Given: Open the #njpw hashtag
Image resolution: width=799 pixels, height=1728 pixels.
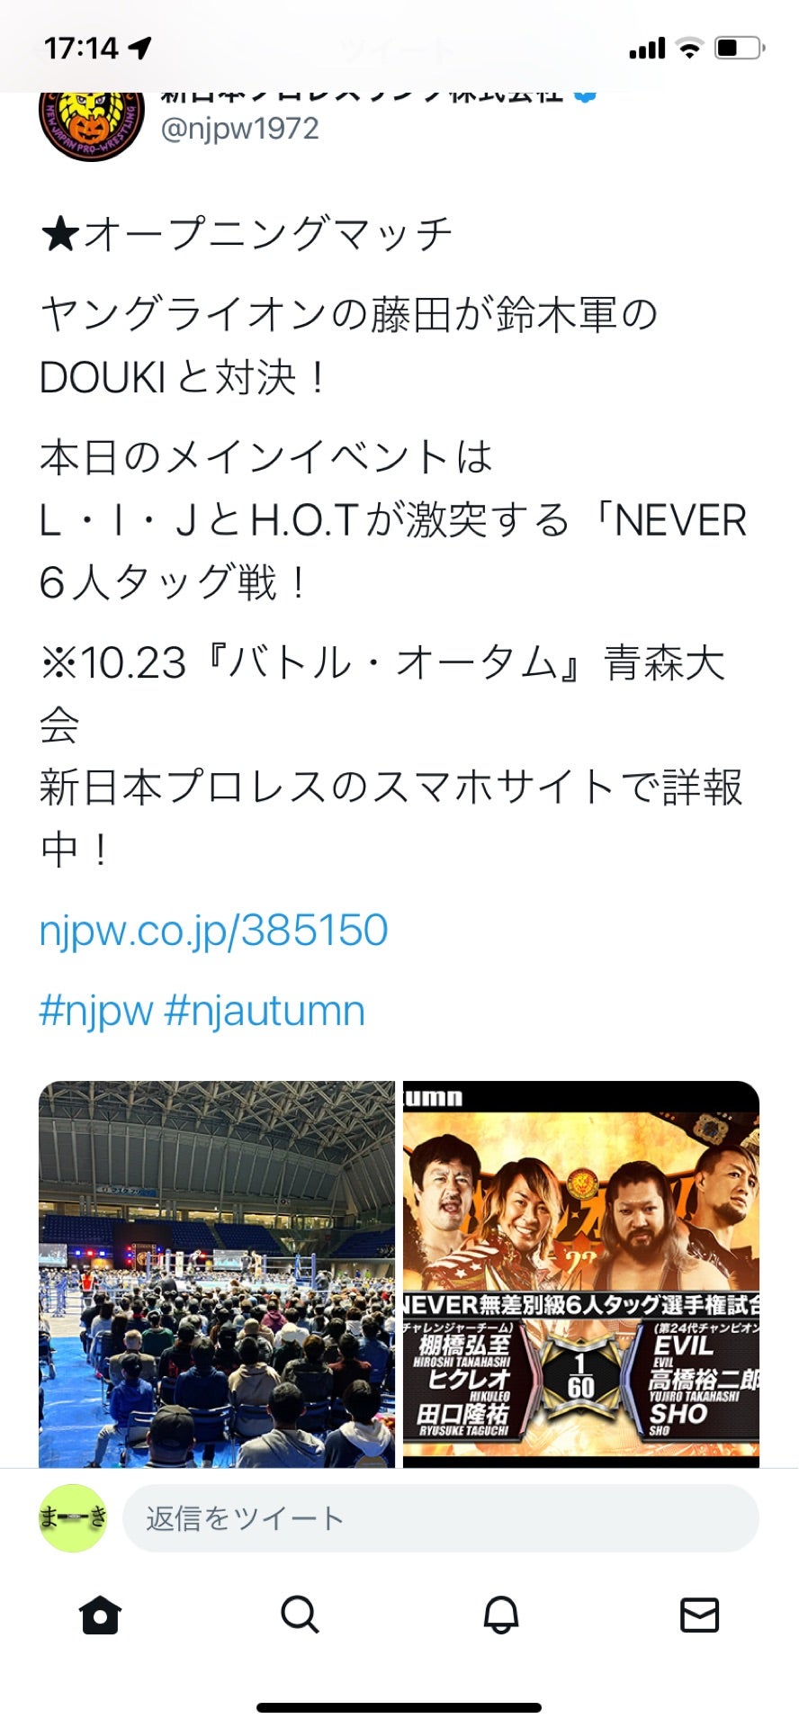Looking at the screenshot, I should click(96, 1012).
